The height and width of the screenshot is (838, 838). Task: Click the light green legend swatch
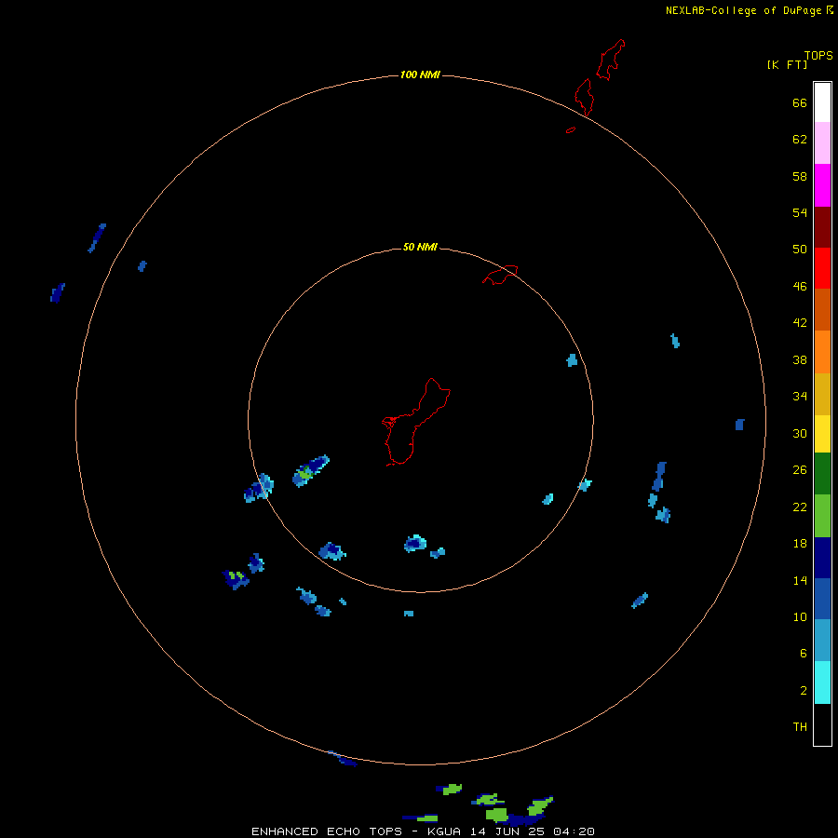pos(822,516)
